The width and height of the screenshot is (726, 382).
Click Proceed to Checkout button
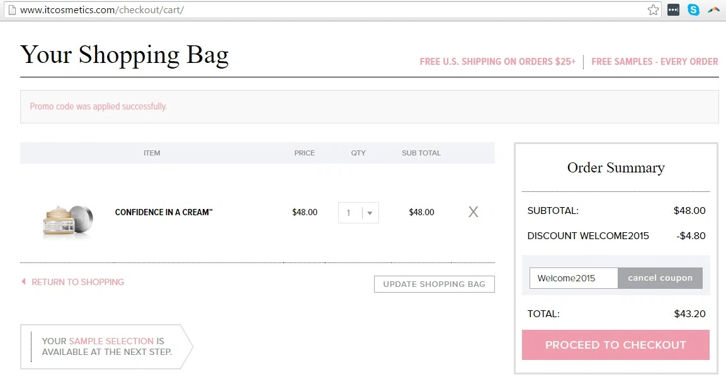point(615,345)
